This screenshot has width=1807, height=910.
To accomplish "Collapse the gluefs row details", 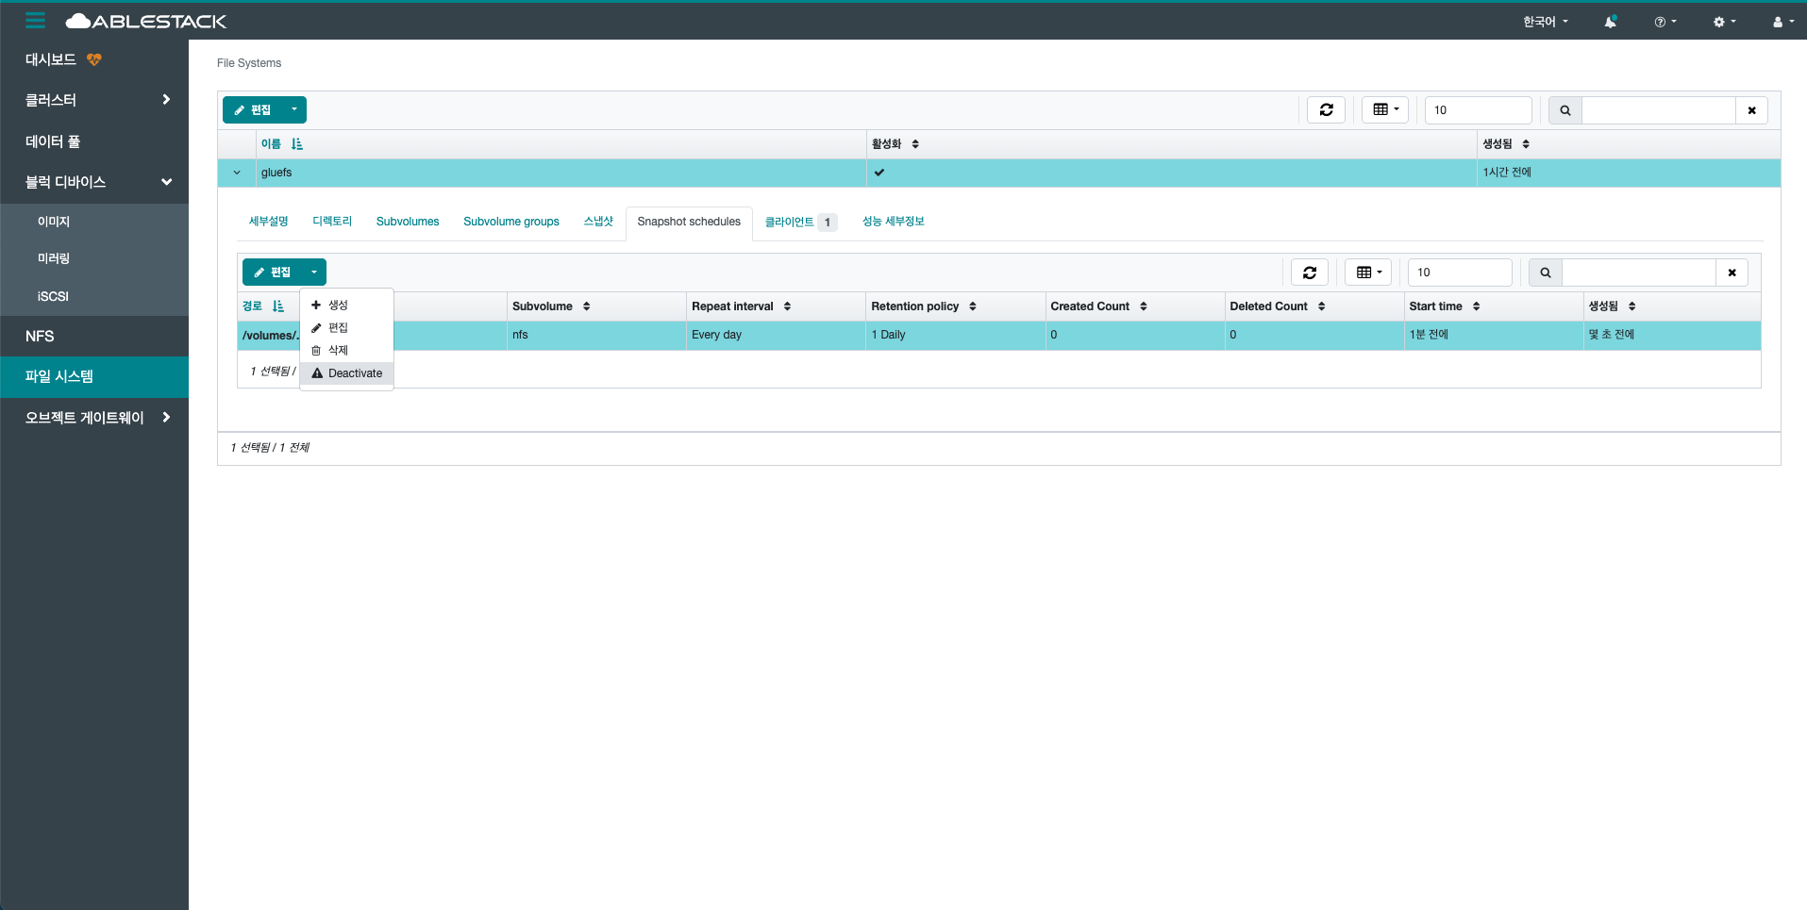I will [237, 173].
